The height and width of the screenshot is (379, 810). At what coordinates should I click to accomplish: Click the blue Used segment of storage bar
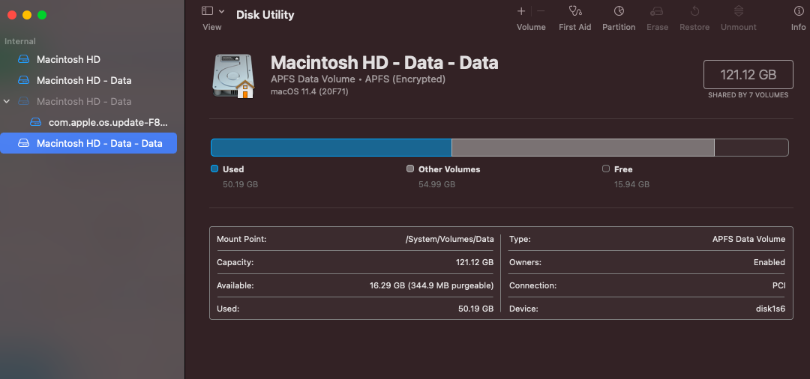[331, 148]
